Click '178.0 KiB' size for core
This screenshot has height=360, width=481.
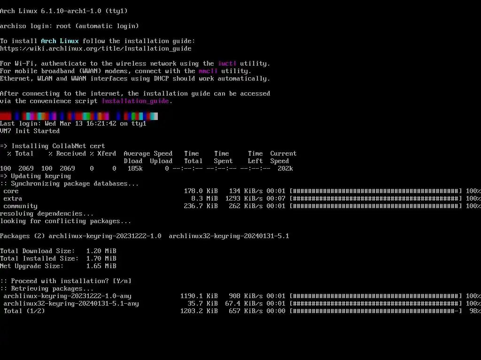(201, 191)
